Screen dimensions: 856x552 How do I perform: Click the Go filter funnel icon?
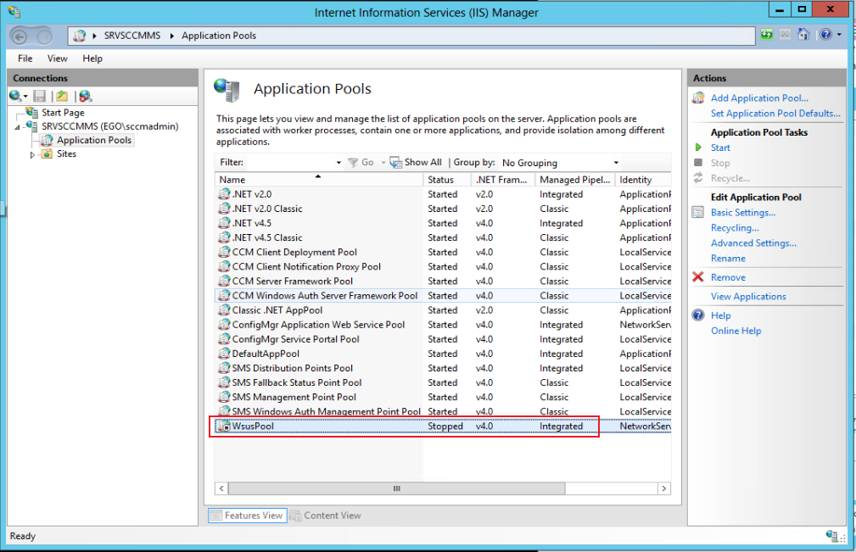(353, 163)
